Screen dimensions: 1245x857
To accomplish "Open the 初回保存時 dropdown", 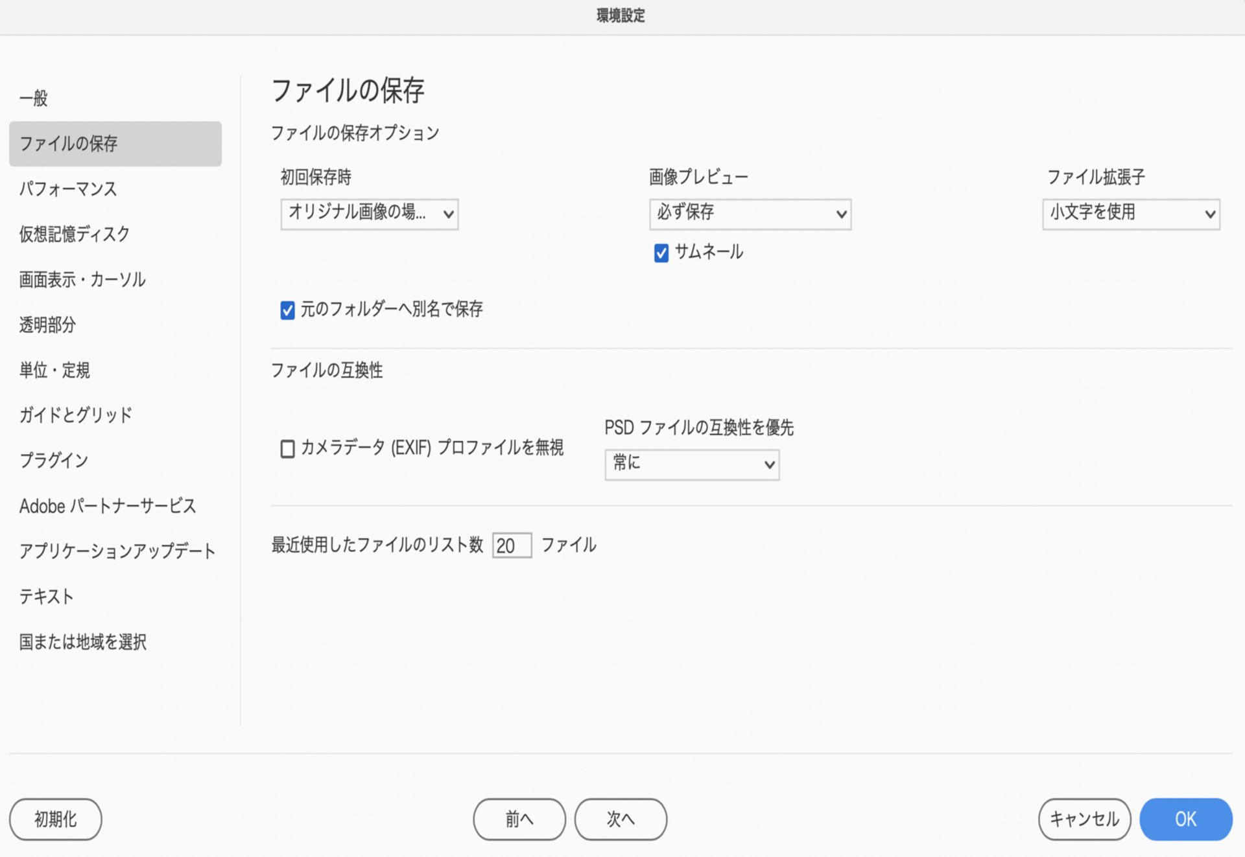I will [x=369, y=214].
